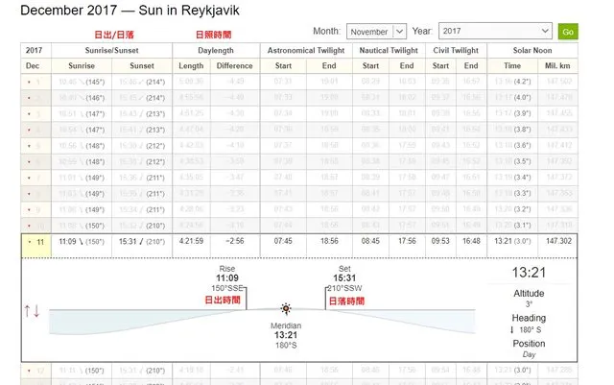Image resolution: width=614 pixels, height=385 pixels.
Task: Select daylength value 4:21:59
Action: [191, 241]
